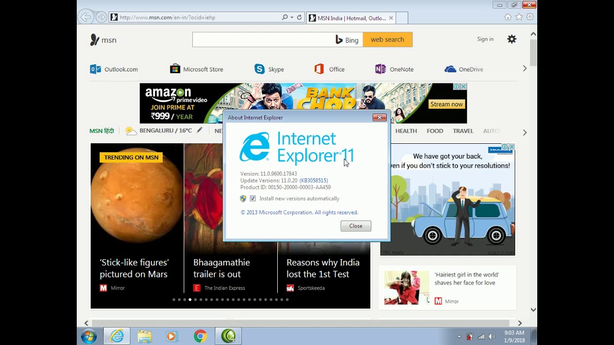Click the search magnifier in address bar
The height and width of the screenshot is (345, 614).
click(x=285, y=17)
